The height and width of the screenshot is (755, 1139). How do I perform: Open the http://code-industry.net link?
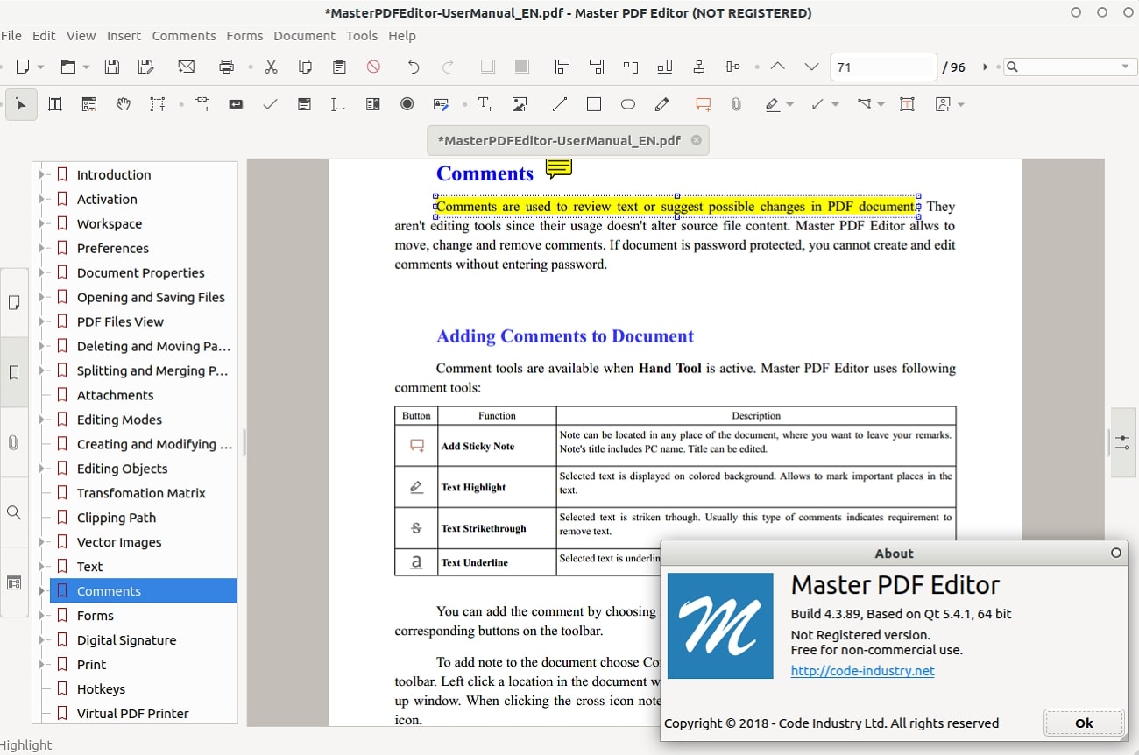pos(862,671)
